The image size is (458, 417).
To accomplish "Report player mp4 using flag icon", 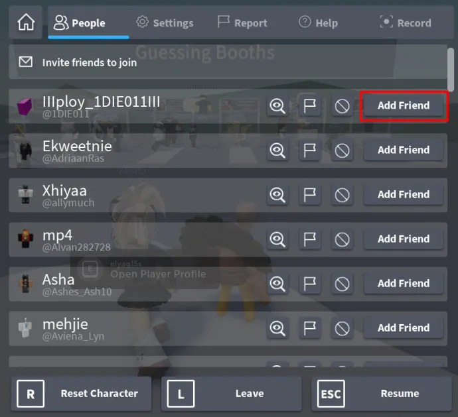I will 309,239.
